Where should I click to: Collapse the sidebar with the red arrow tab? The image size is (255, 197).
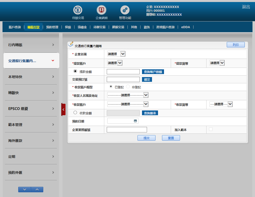(x=63, y=109)
